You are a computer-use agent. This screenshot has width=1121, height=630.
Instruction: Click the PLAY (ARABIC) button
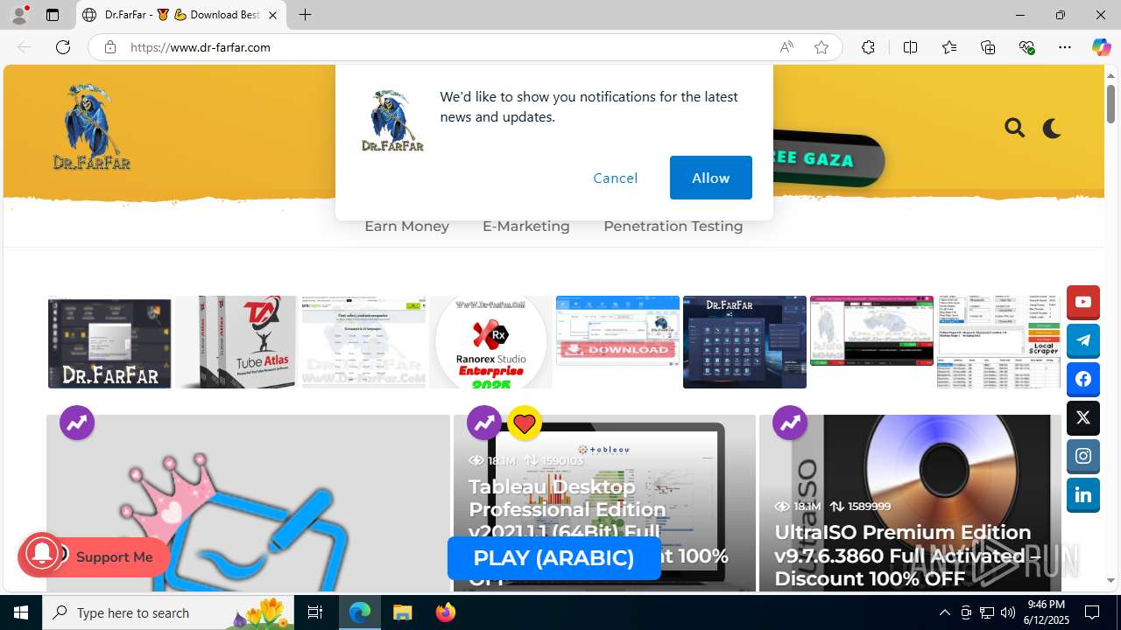coord(553,557)
